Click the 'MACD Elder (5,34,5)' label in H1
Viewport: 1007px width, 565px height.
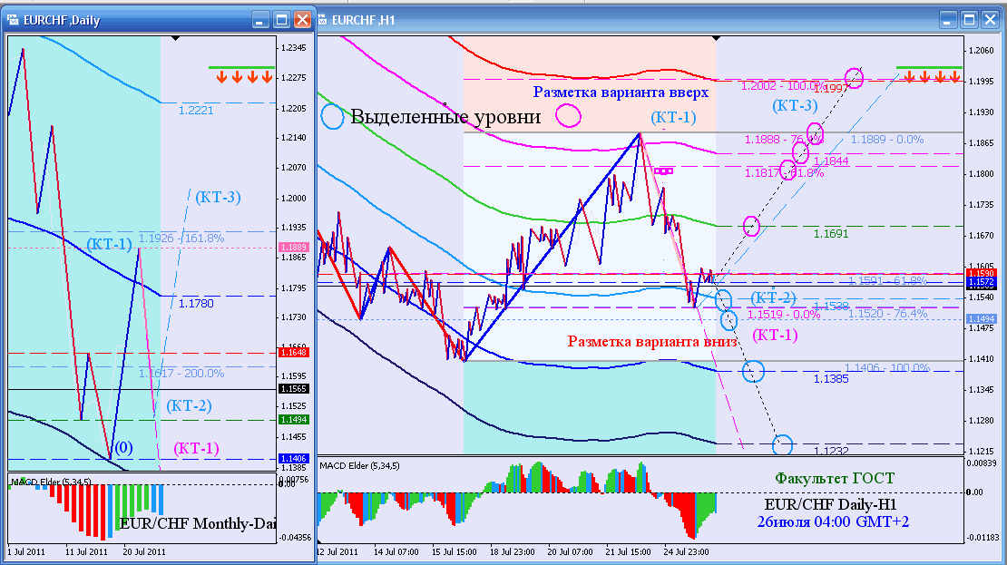tap(359, 465)
